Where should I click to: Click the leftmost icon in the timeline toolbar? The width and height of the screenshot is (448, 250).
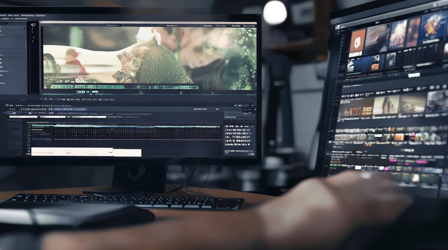click(7, 105)
